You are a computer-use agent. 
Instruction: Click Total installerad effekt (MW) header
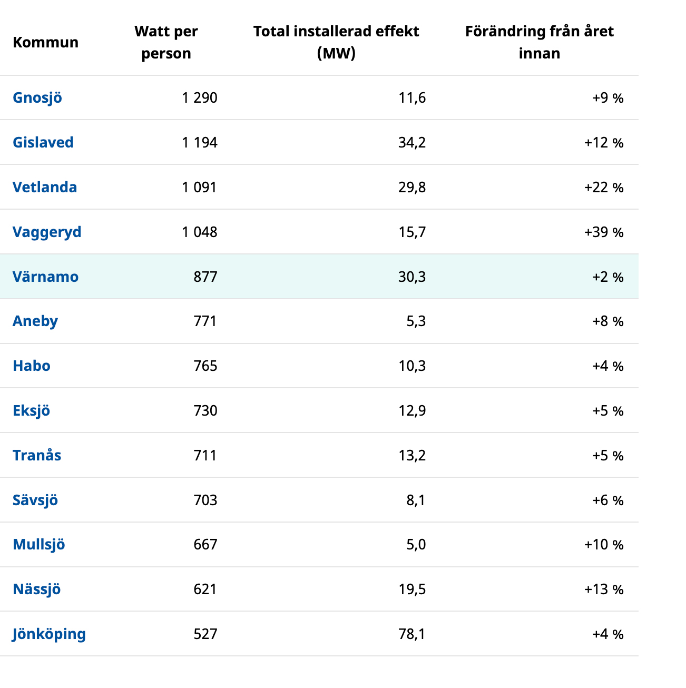[336, 43]
